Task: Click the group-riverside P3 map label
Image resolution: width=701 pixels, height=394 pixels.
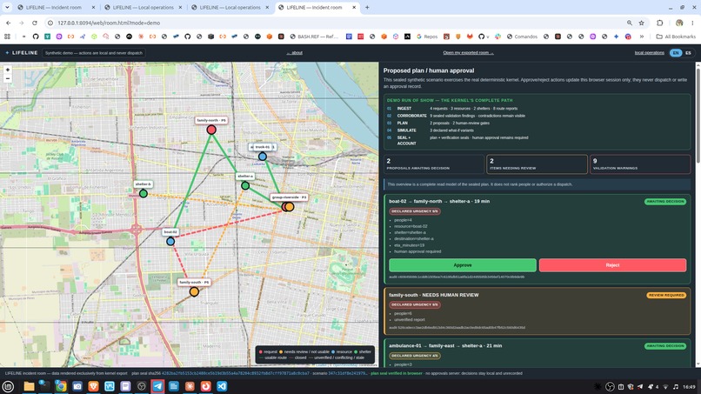Action: tap(290, 197)
